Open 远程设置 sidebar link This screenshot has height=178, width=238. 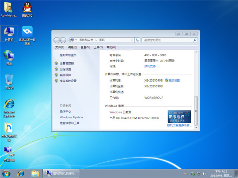[65, 69]
